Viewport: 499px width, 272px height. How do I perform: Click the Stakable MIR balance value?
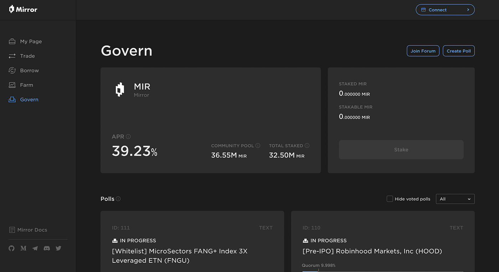coord(354,117)
